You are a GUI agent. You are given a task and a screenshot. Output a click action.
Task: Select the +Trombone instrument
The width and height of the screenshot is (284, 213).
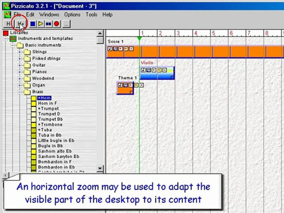click(50, 125)
